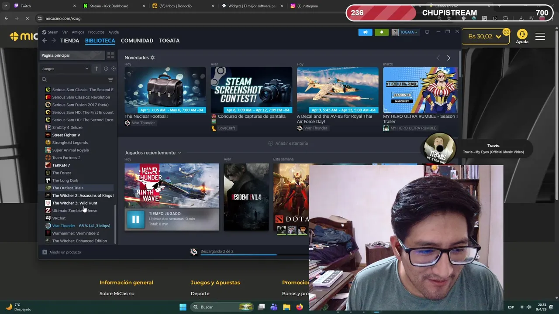
Task: Open Steam notifications bell button
Action: click(x=381, y=32)
